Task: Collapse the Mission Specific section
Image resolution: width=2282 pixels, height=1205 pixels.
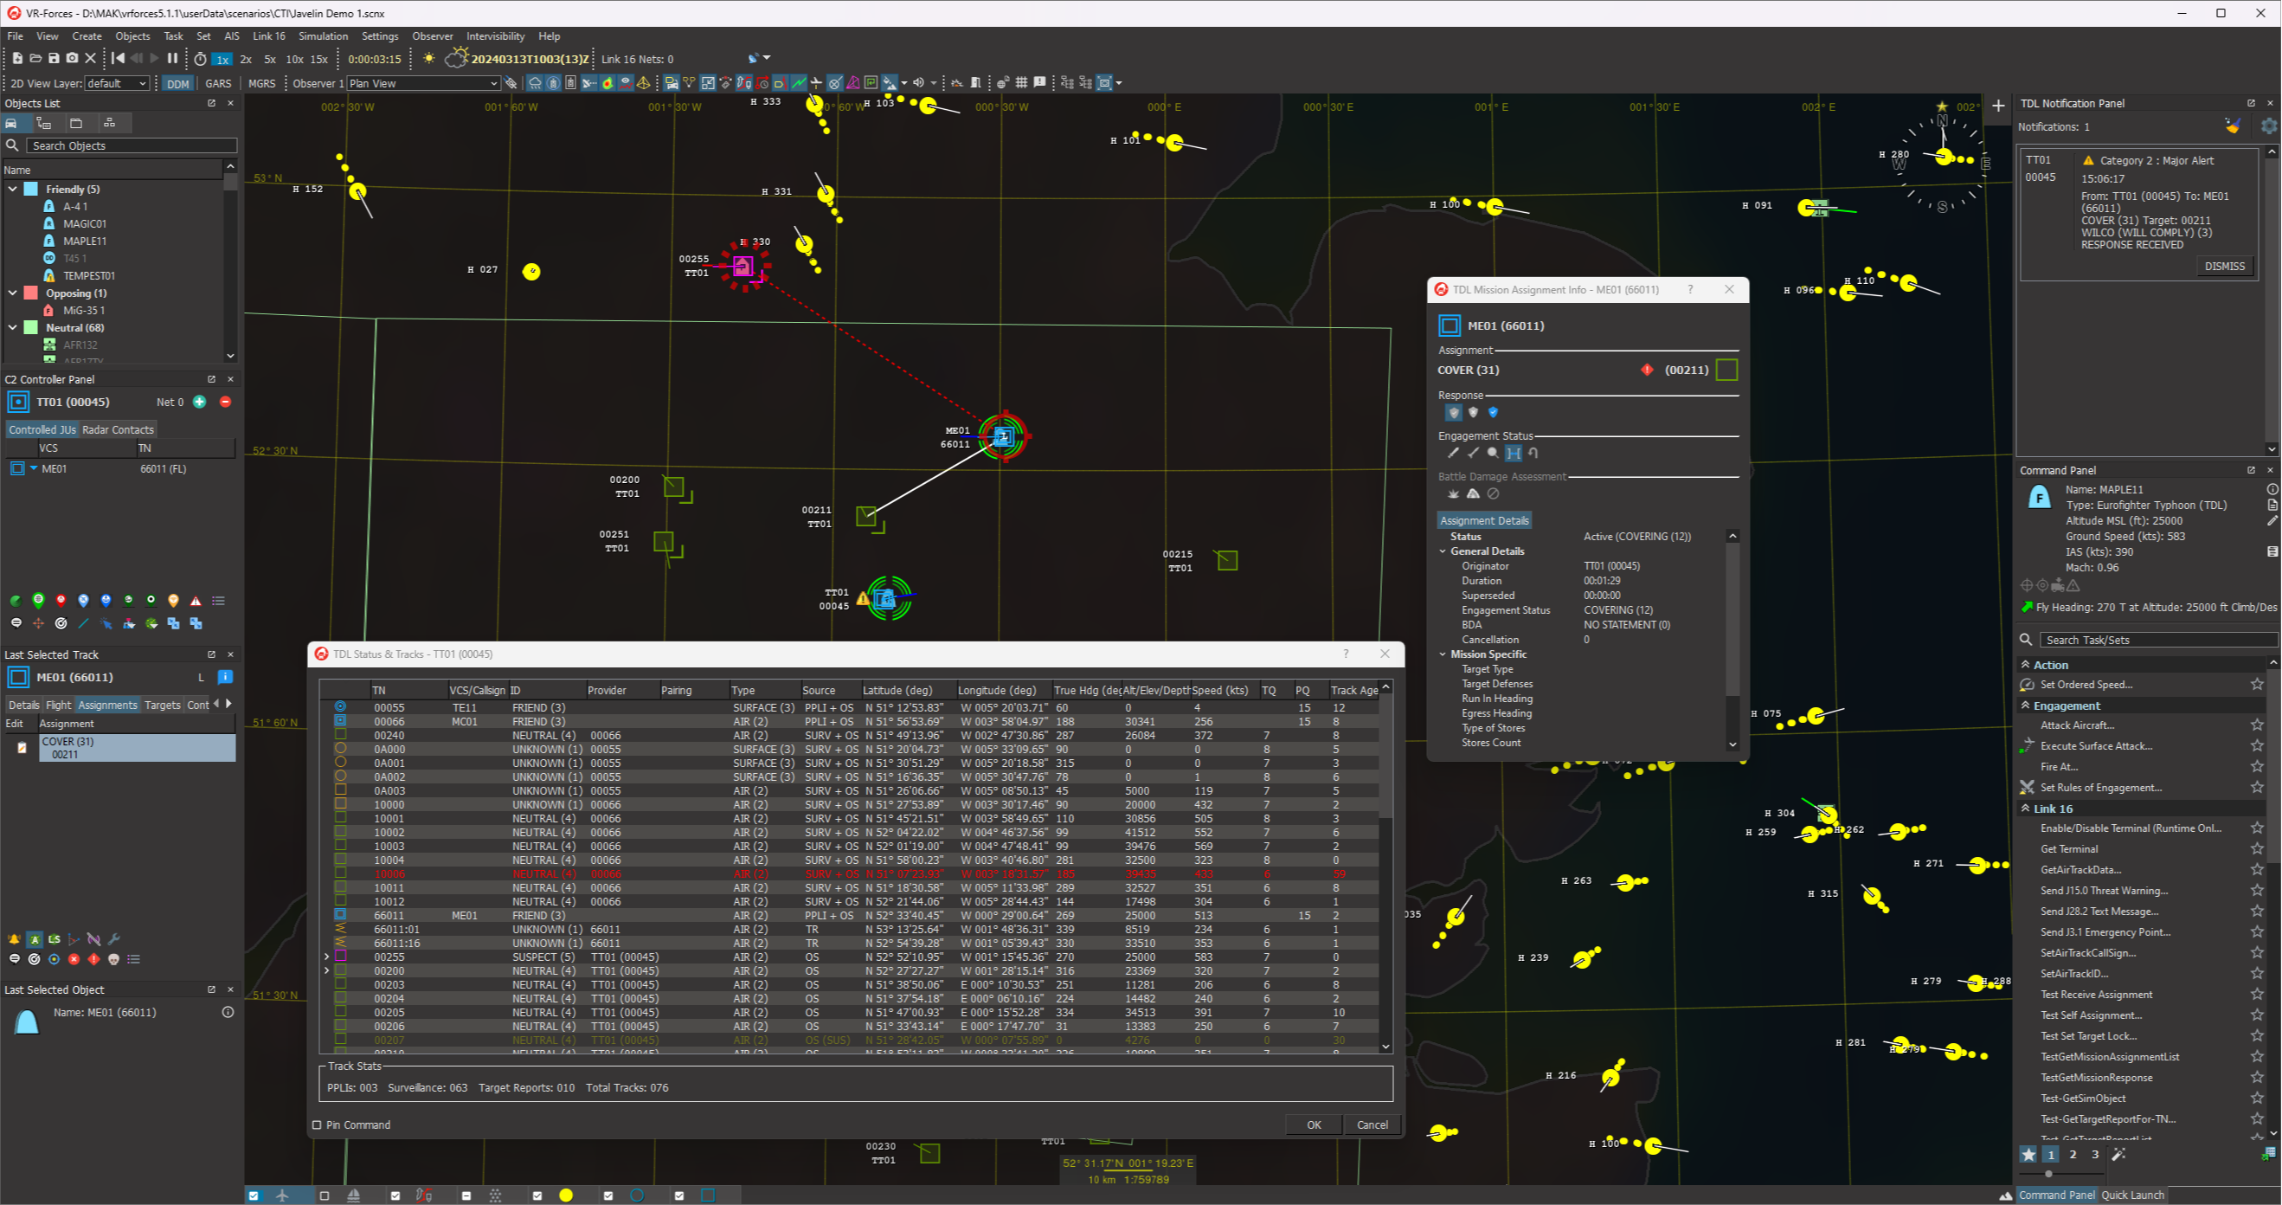Action: pyautogui.click(x=1443, y=654)
